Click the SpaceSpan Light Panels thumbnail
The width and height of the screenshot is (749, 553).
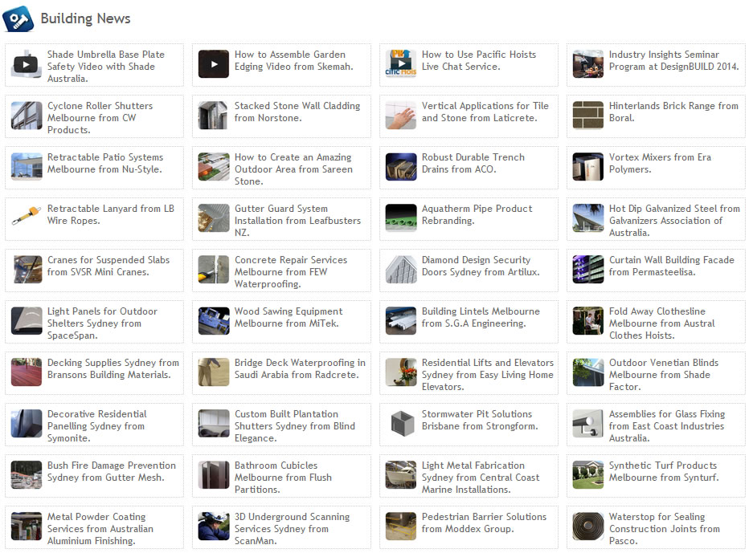tap(27, 320)
